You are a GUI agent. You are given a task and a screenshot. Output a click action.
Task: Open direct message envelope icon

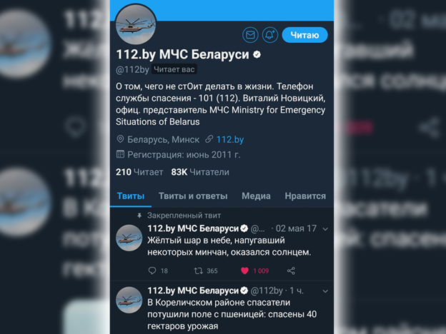click(250, 35)
